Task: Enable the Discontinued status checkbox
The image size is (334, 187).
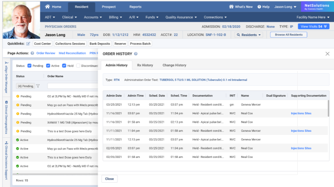Action: point(78,65)
